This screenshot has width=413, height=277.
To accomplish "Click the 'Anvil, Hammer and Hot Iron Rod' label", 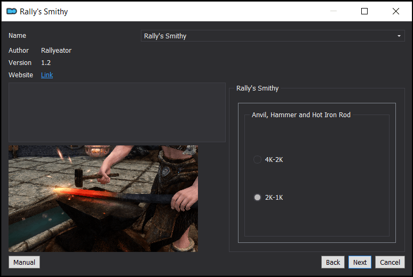I will tap(301, 115).
